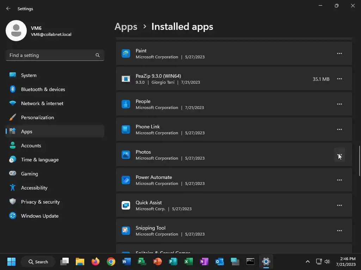Open File Explorer from the taskbar
This screenshot has height=270, width=361.
pyautogui.click(x=80, y=262)
